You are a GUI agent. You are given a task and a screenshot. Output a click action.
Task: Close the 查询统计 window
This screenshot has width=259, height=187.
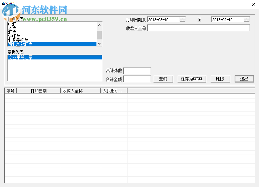click(x=254, y=4)
